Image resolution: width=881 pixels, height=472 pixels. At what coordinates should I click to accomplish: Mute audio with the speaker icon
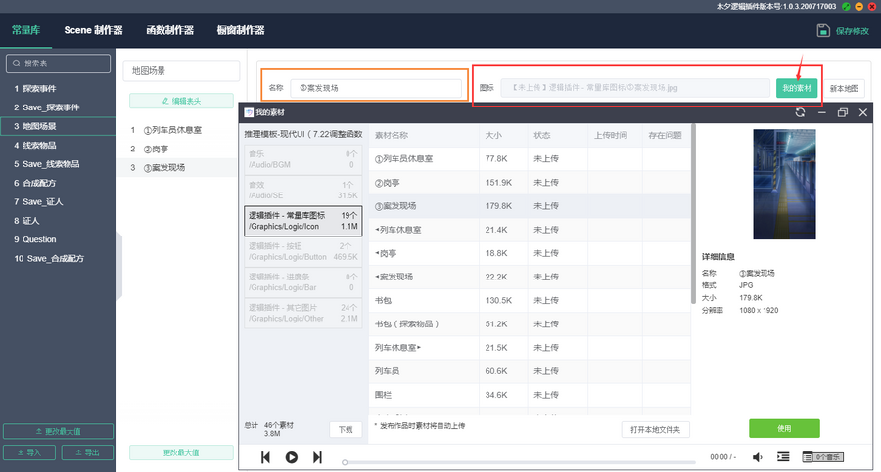coord(757,457)
